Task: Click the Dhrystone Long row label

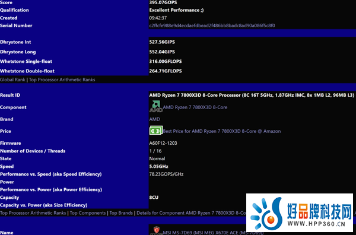Action: click(x=18, y=52)
